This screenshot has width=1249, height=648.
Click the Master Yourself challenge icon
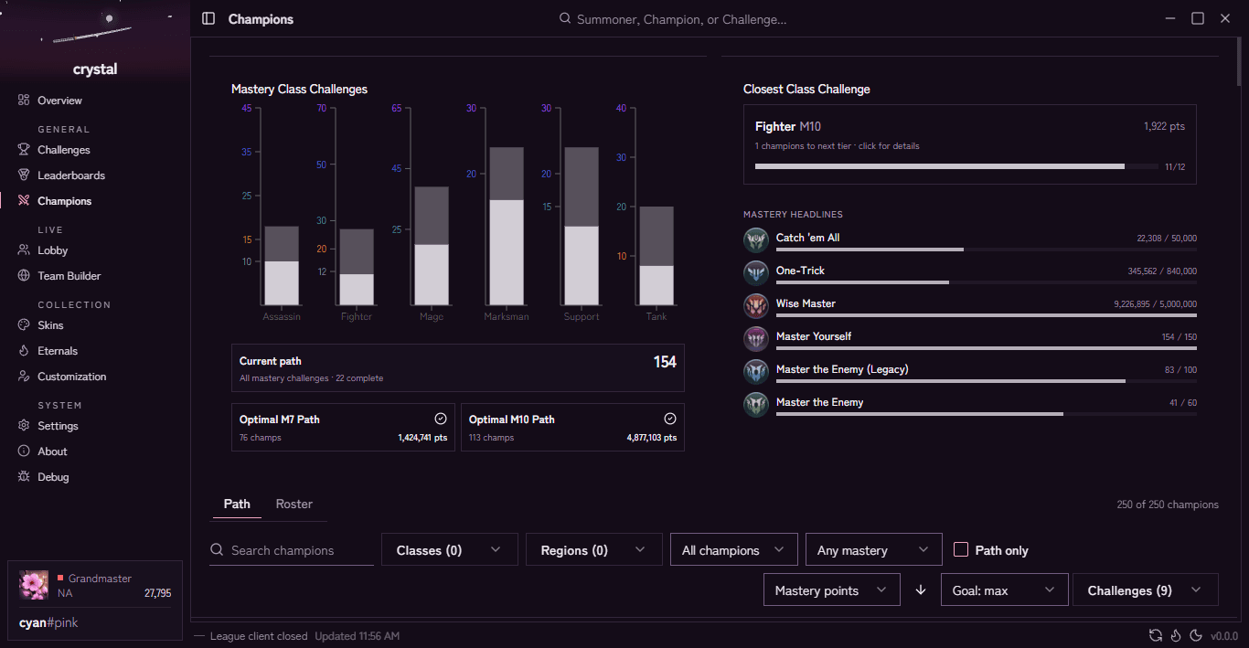pos(756,340)
